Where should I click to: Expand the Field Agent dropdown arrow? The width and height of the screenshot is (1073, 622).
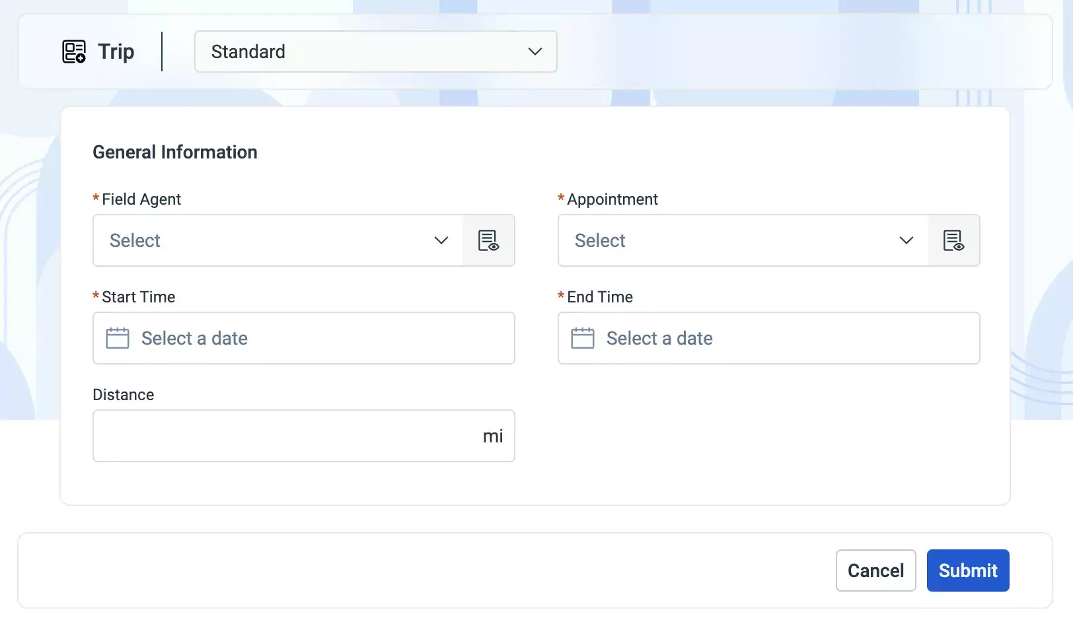[x=441, y=240]
